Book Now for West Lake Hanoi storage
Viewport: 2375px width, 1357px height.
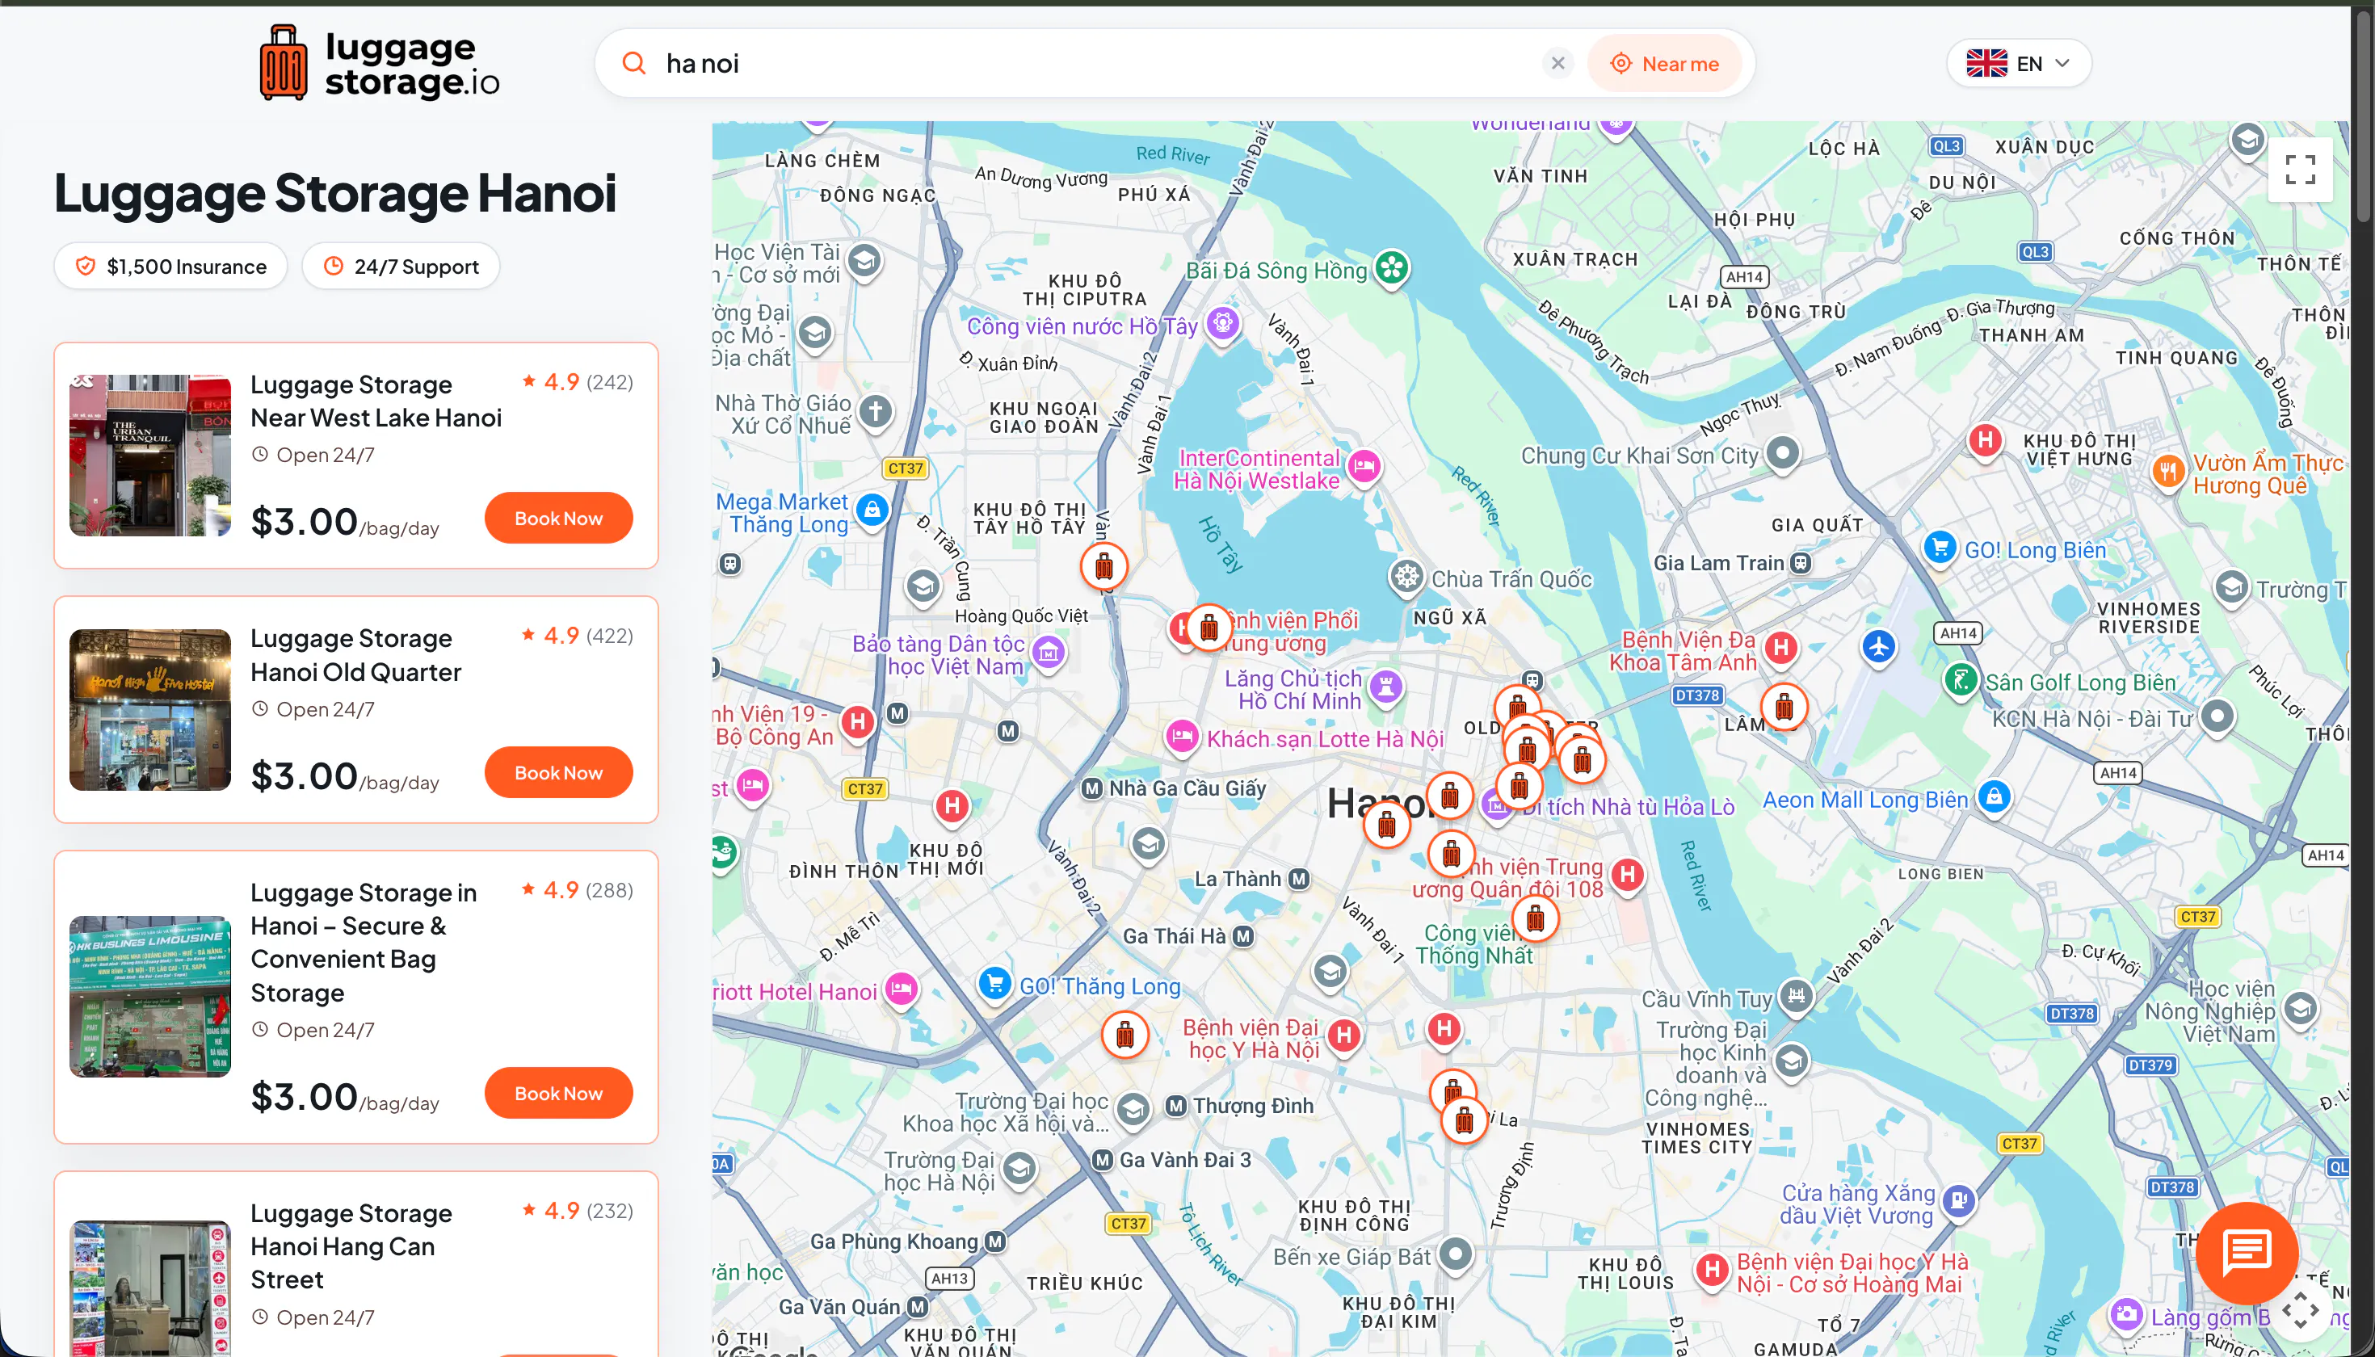point(558,519)
